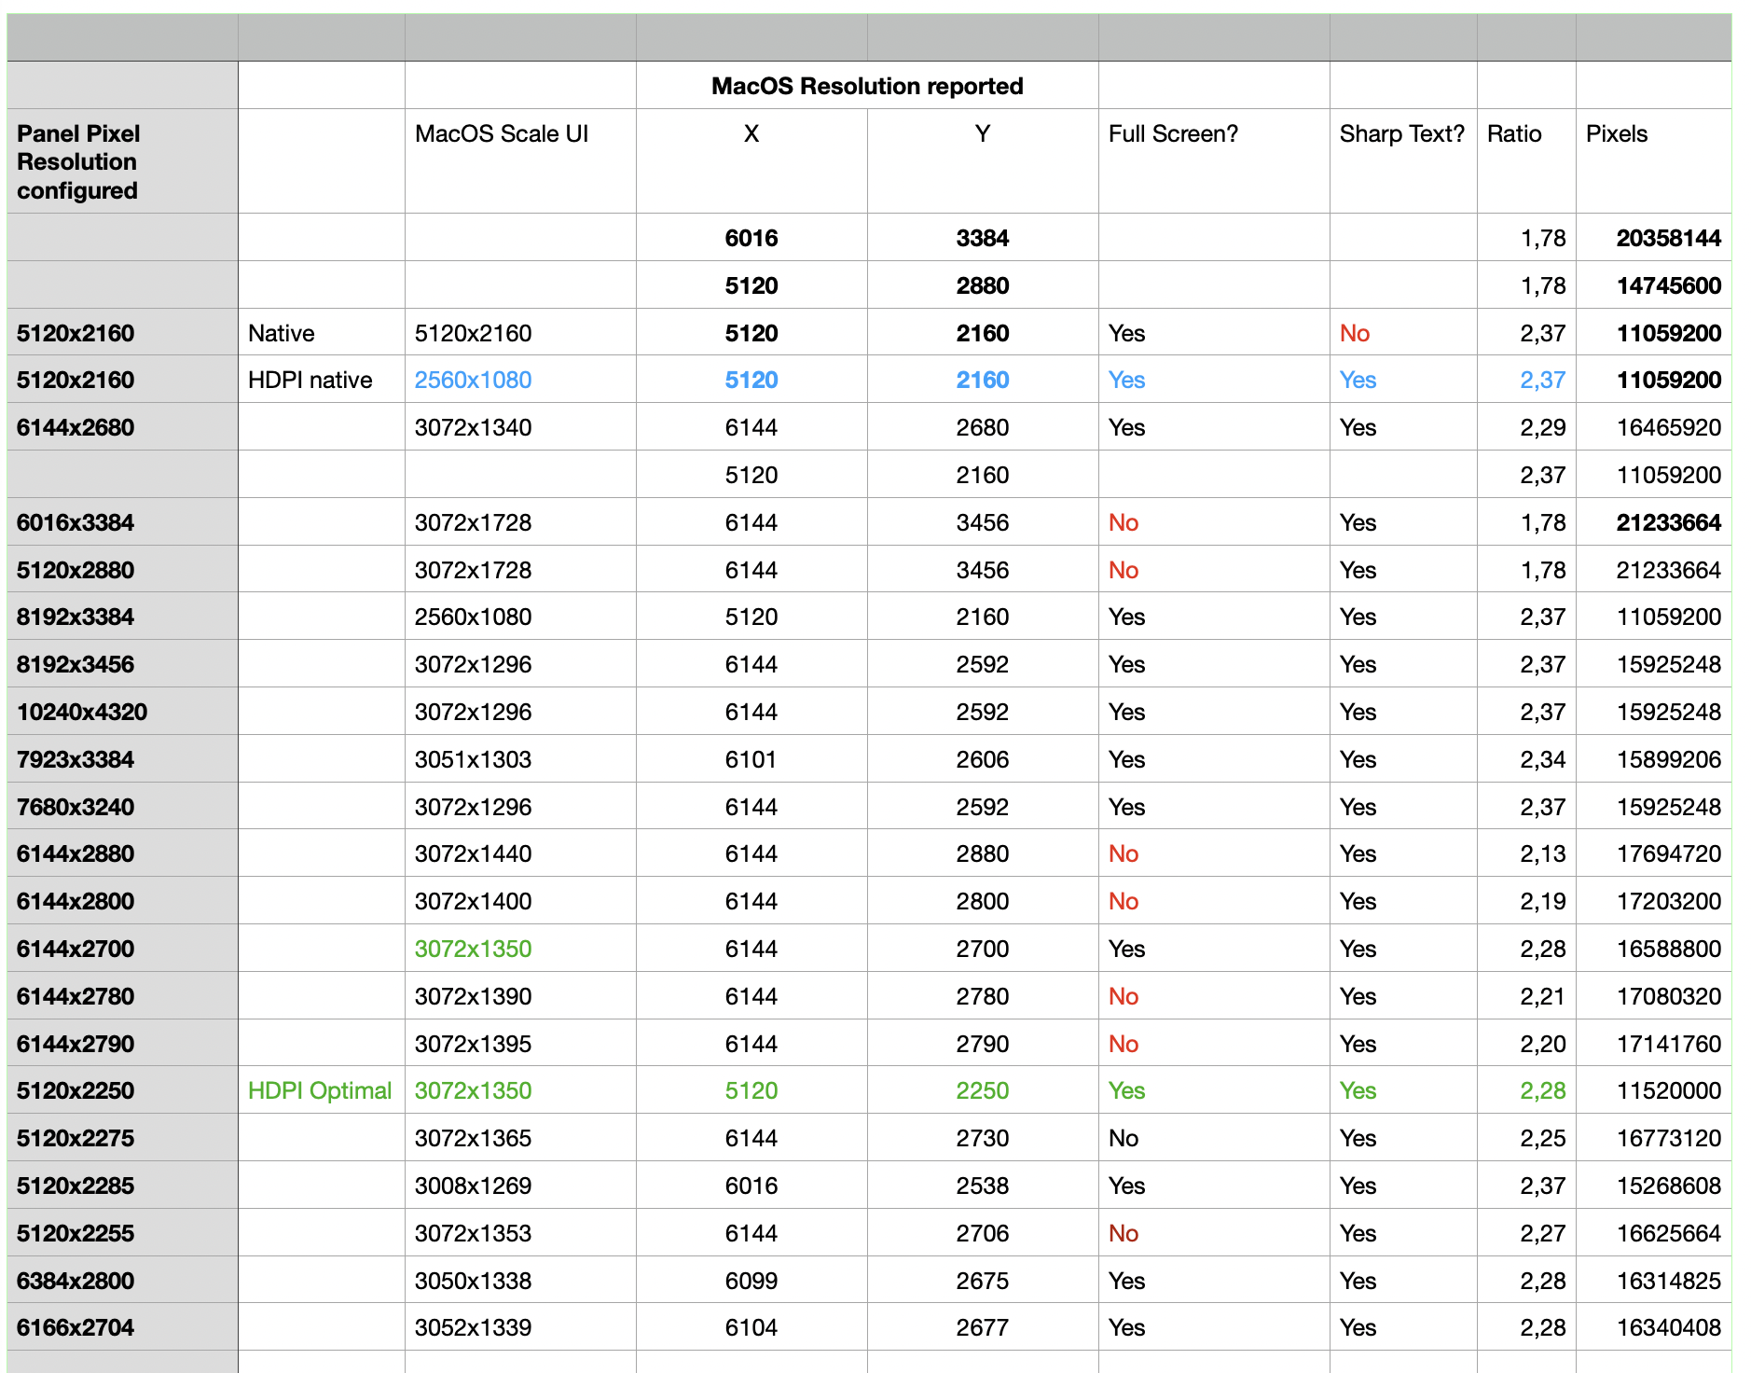Click the 'Native' label cell
Screen dimensions: 1751x1373
pyautogui.click(x=282, y=333)
